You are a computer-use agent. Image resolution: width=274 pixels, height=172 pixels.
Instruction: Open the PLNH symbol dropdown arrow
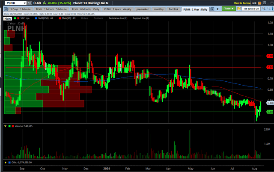25,3
